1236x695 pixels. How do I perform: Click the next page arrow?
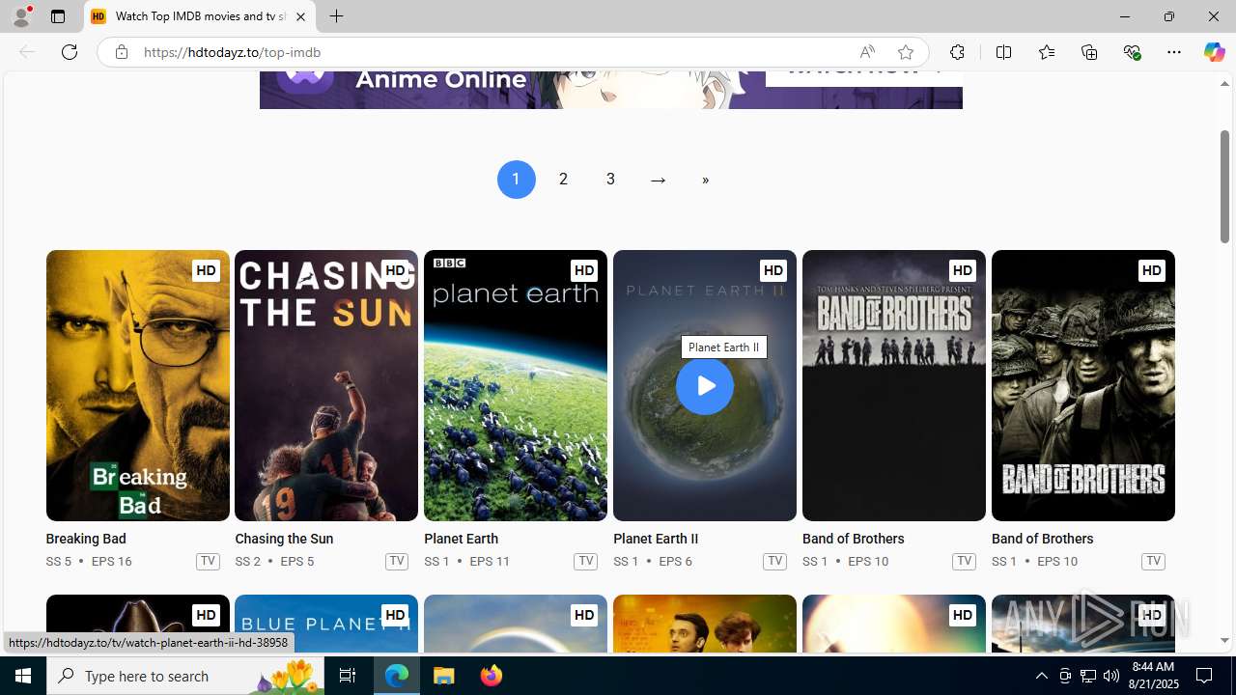pyautogui.click(x=659, y=180)
